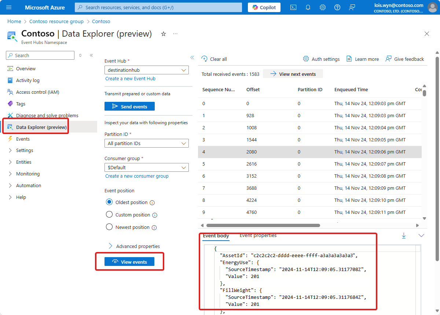Click the Create a new Event Hub link

click(130, 78)
